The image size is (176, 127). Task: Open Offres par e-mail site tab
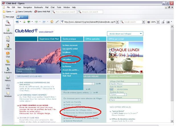(125, 39)
